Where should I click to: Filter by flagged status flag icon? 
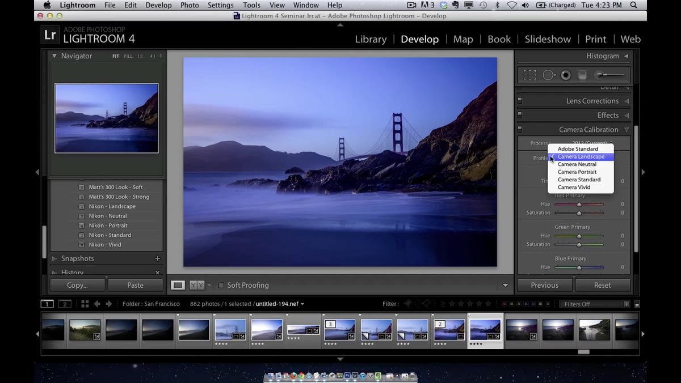tap(407, 304)
